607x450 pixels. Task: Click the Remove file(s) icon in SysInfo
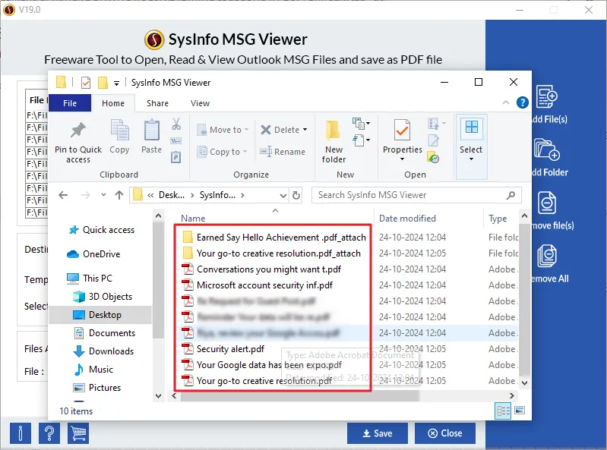click(547, 203)
